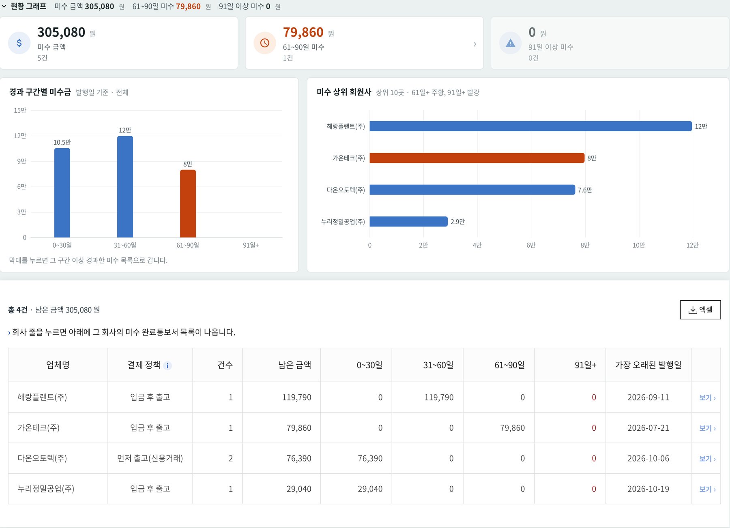Collapse the 현황 그래프 section chevron
This screenshot has height=528, width=730.
point(4,6)
